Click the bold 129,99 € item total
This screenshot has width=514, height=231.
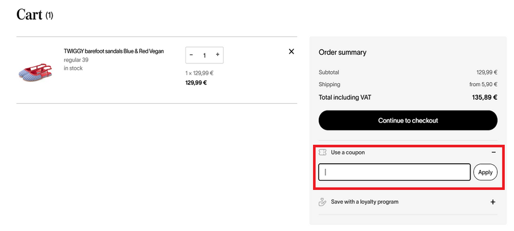click(x=196, y=83)
